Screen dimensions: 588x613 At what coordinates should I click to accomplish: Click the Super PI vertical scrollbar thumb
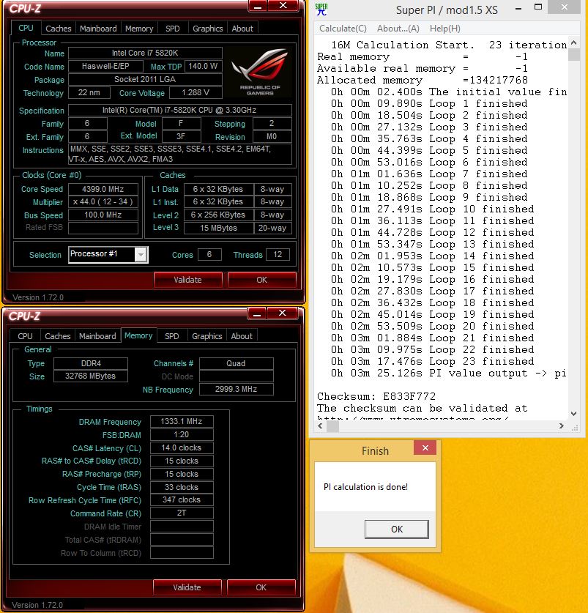point(573,54)
